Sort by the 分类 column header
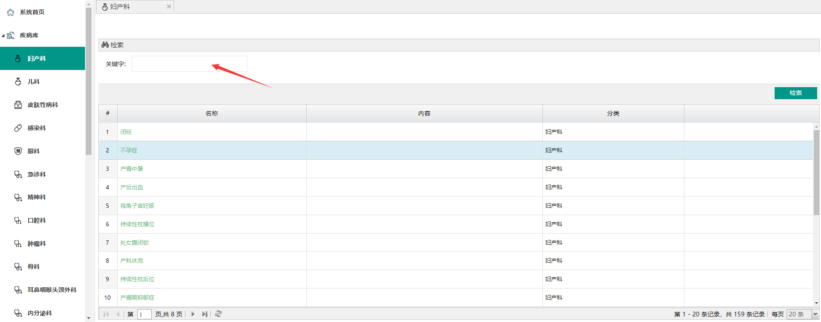The height and width of the screenshot is (322, 821). [613, 113]
